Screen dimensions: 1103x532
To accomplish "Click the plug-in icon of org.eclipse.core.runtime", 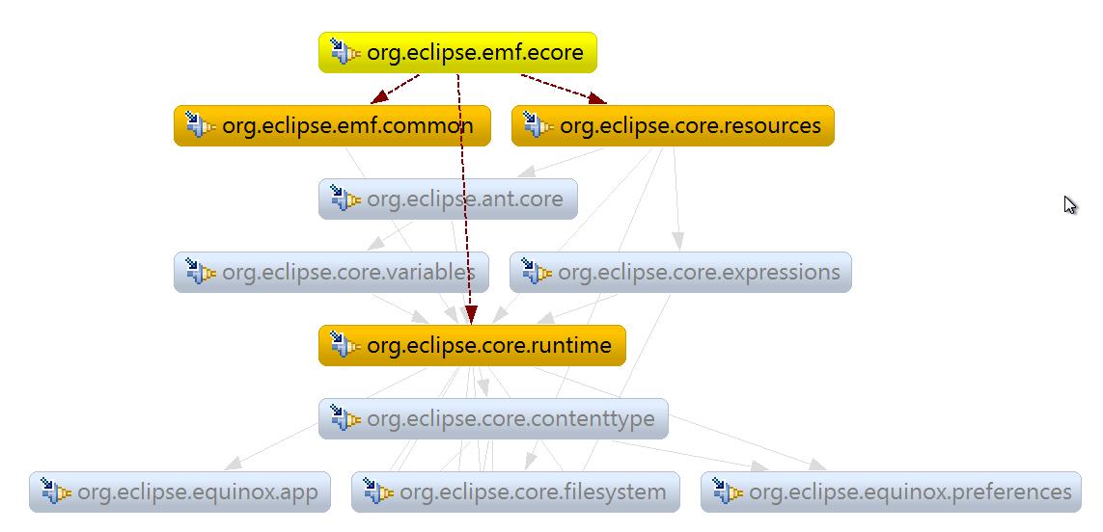I will click(345, 345).
